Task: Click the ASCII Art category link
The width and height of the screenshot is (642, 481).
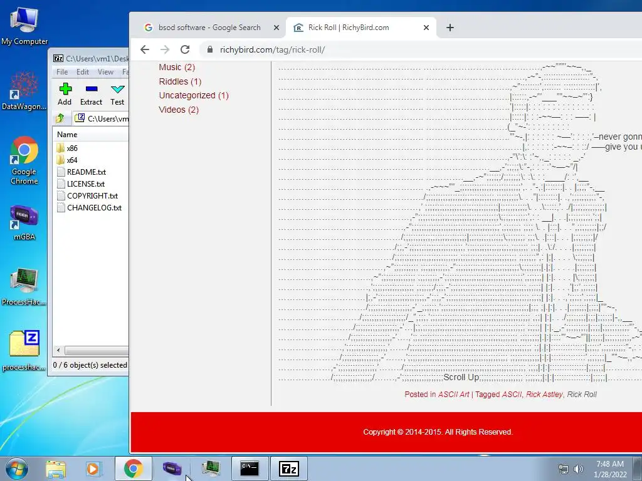Action: click(454, 395)
